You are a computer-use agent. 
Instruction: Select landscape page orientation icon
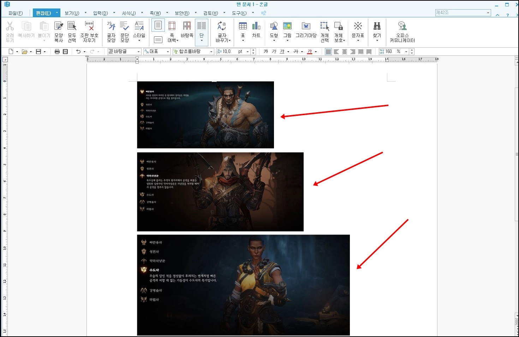point(158,40)
